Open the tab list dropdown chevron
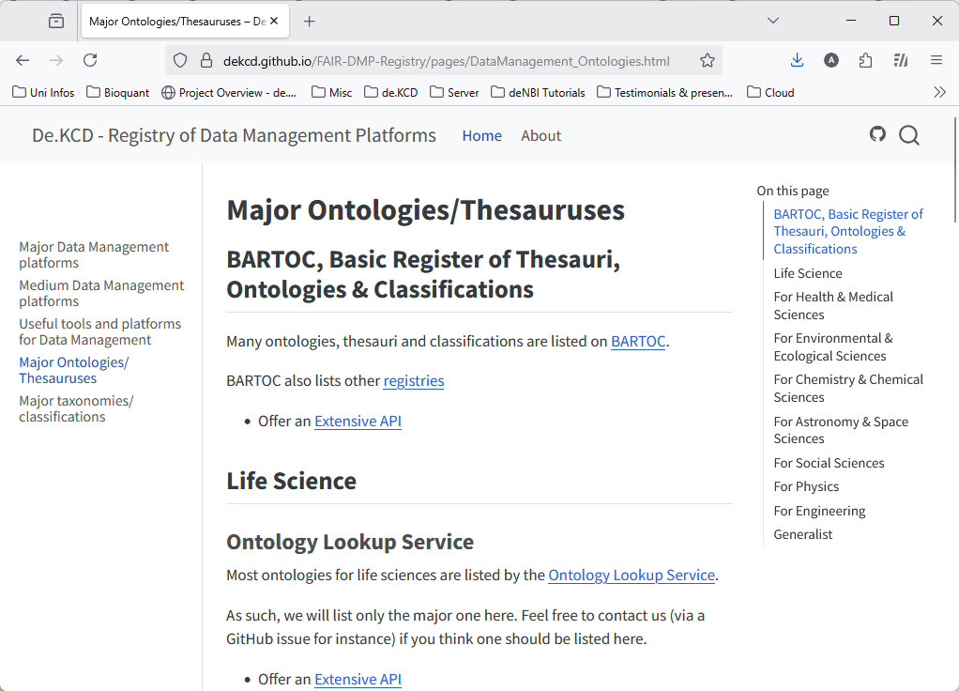959x691 pixels. click(772, 21)
